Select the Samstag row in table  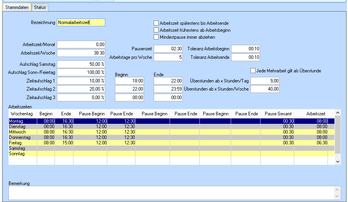point(22,148)
